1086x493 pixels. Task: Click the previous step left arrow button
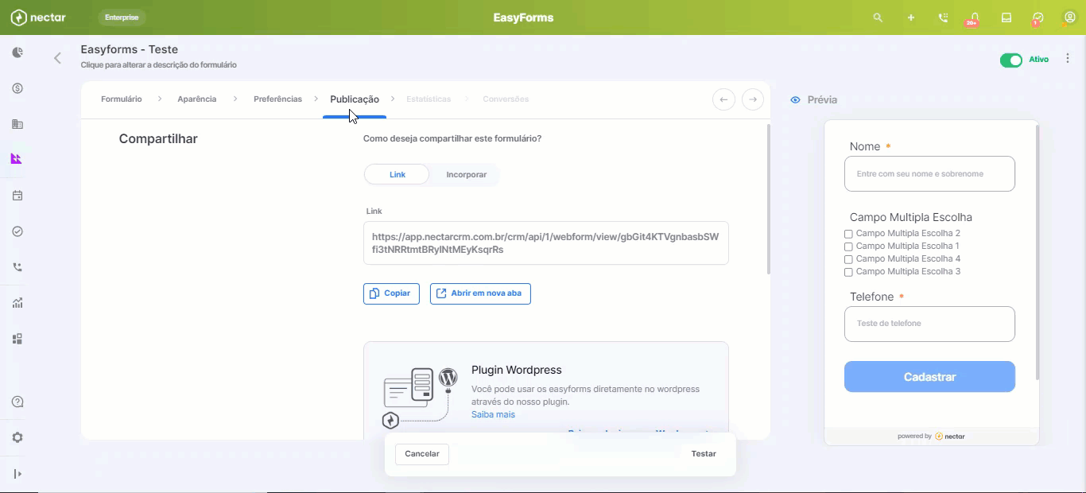click(723, 99)
